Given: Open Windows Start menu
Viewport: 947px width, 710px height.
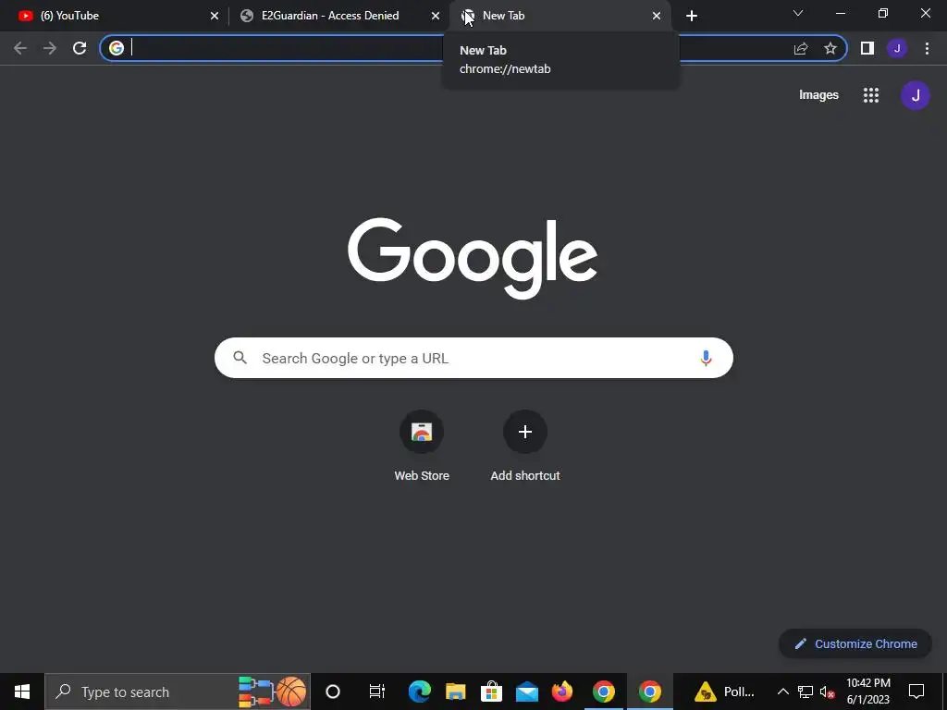Looking at the screenshot, I should (22, 692).
